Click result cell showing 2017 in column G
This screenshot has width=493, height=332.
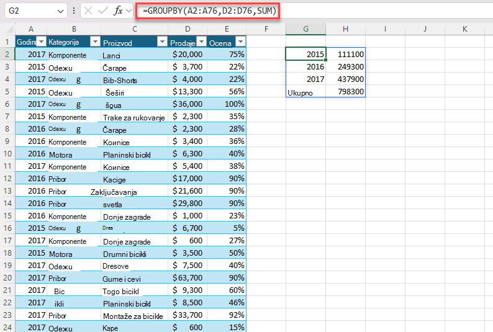(x=306, y=79)
